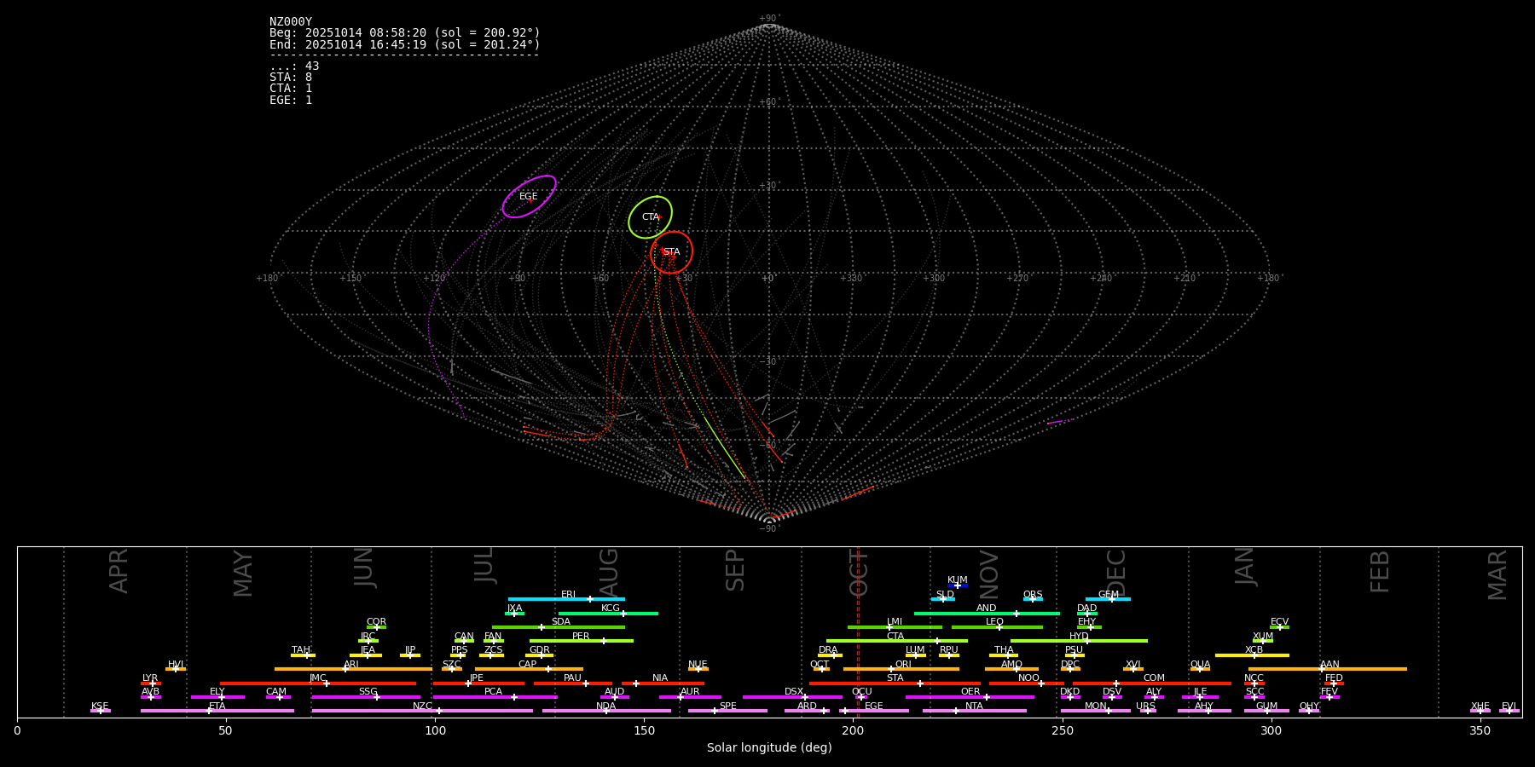The image size is (1535, 767).
Task: Click the 'Solar longitude (deg)' axis label
Action: point(769,748)
